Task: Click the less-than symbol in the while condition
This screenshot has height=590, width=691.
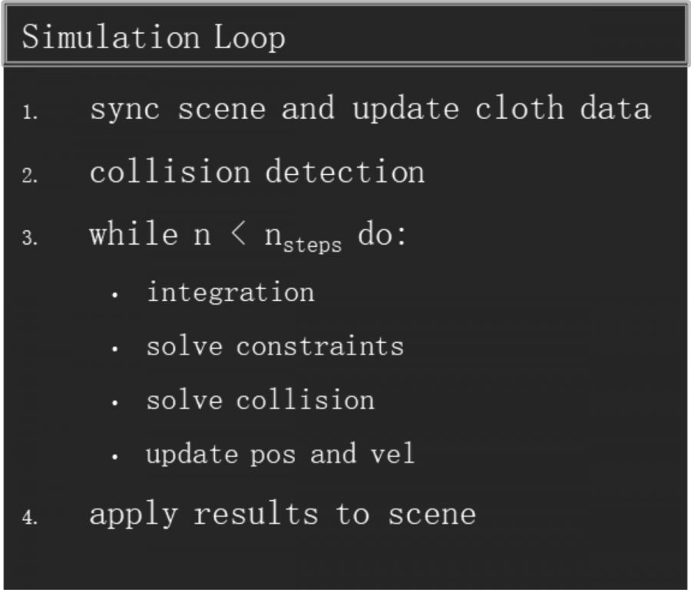Action: 239,235
